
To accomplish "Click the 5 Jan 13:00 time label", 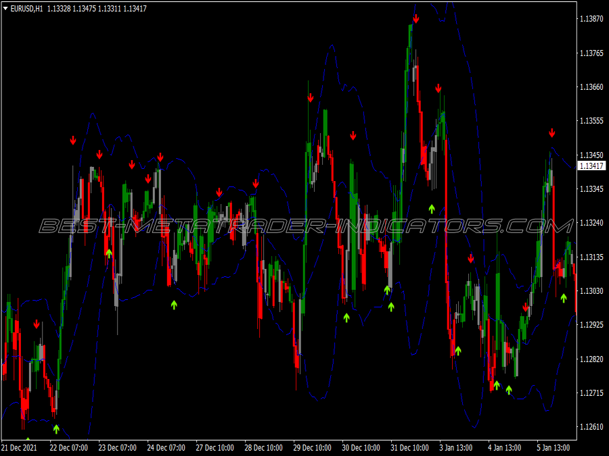I will [x=554, y=447].
